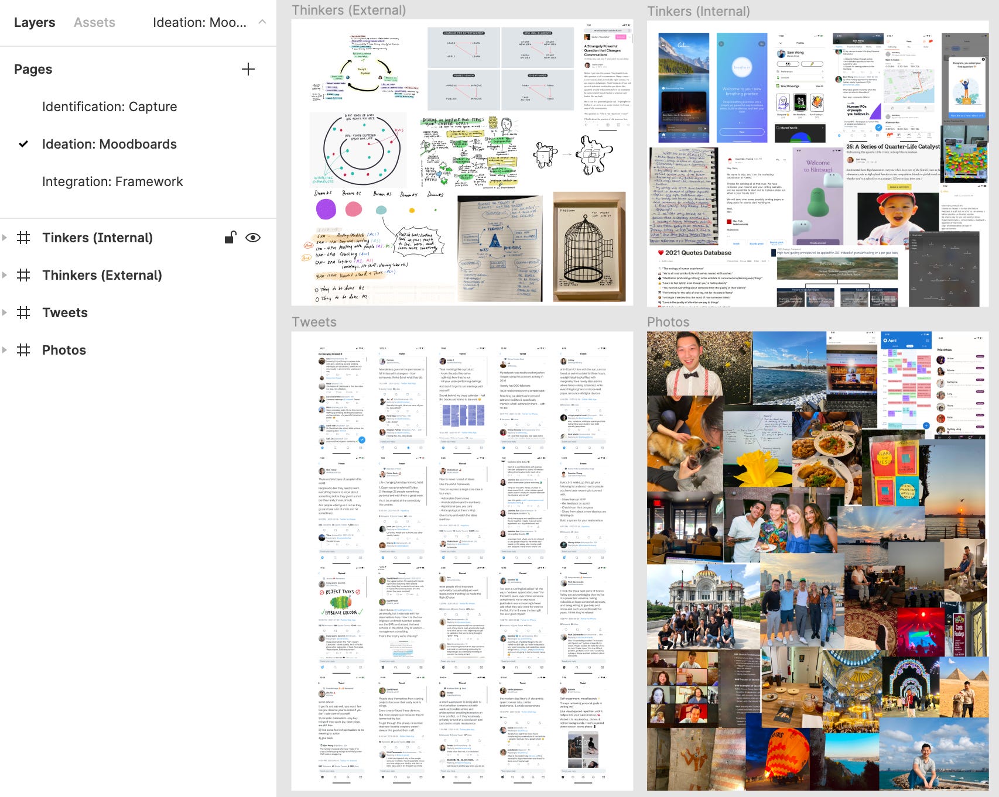Viewport: 999px width, 797px height.
Task: Click the checkmark beside Ideation: Moodboards
Action: [23, 144]
